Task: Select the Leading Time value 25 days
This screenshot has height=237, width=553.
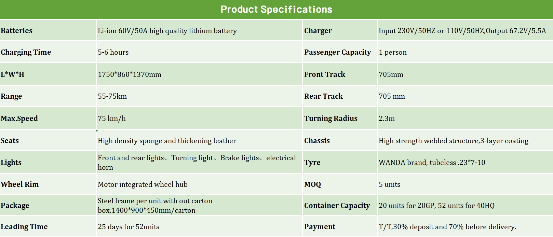Action: click(x=129, y=227)
